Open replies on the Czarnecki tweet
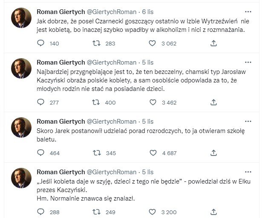 coord(40,43)
